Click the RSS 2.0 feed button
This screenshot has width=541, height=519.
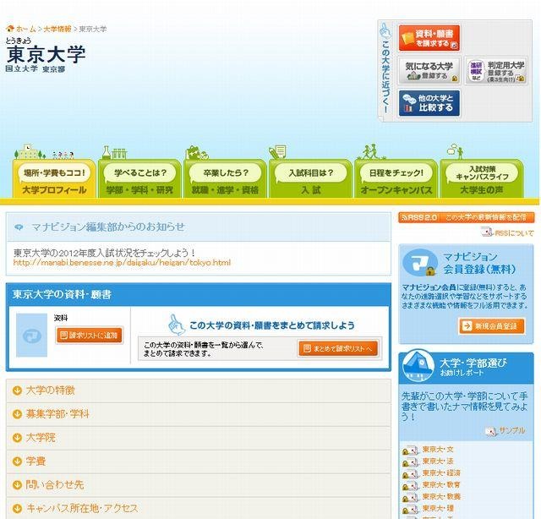tap(467, 218)
